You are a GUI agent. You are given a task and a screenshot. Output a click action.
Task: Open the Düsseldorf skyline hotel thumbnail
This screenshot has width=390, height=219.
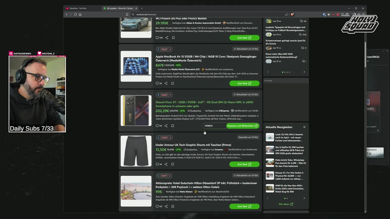point(136,191)
